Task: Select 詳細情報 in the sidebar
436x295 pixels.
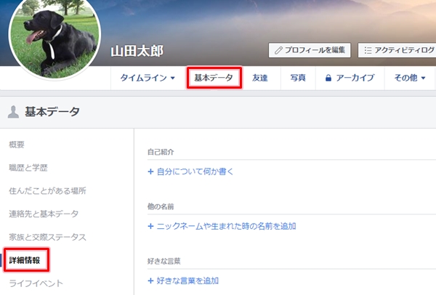Action: click(25, 260)
